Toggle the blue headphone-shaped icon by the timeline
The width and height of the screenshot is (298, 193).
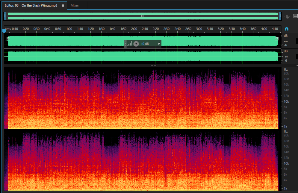coord(287,29)
